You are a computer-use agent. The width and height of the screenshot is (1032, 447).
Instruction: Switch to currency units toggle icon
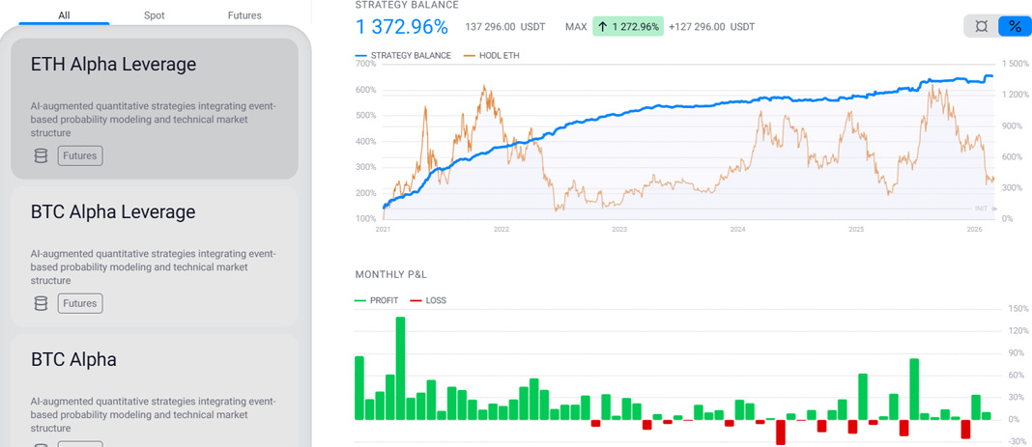click(x=981, y=26)
